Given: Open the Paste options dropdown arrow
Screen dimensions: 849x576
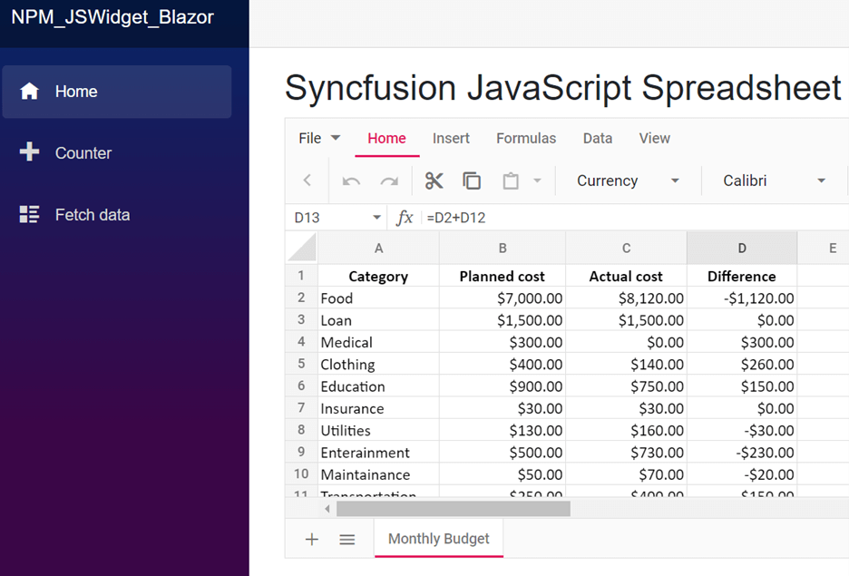Looking at the screenshot, I should (535, 180).
